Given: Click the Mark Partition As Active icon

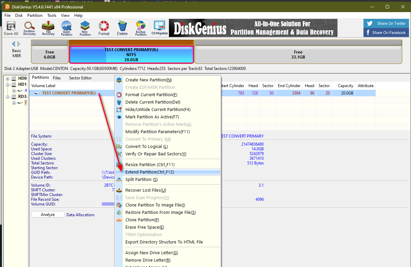Looking at the screenshot, I should (x=119, y=117).
